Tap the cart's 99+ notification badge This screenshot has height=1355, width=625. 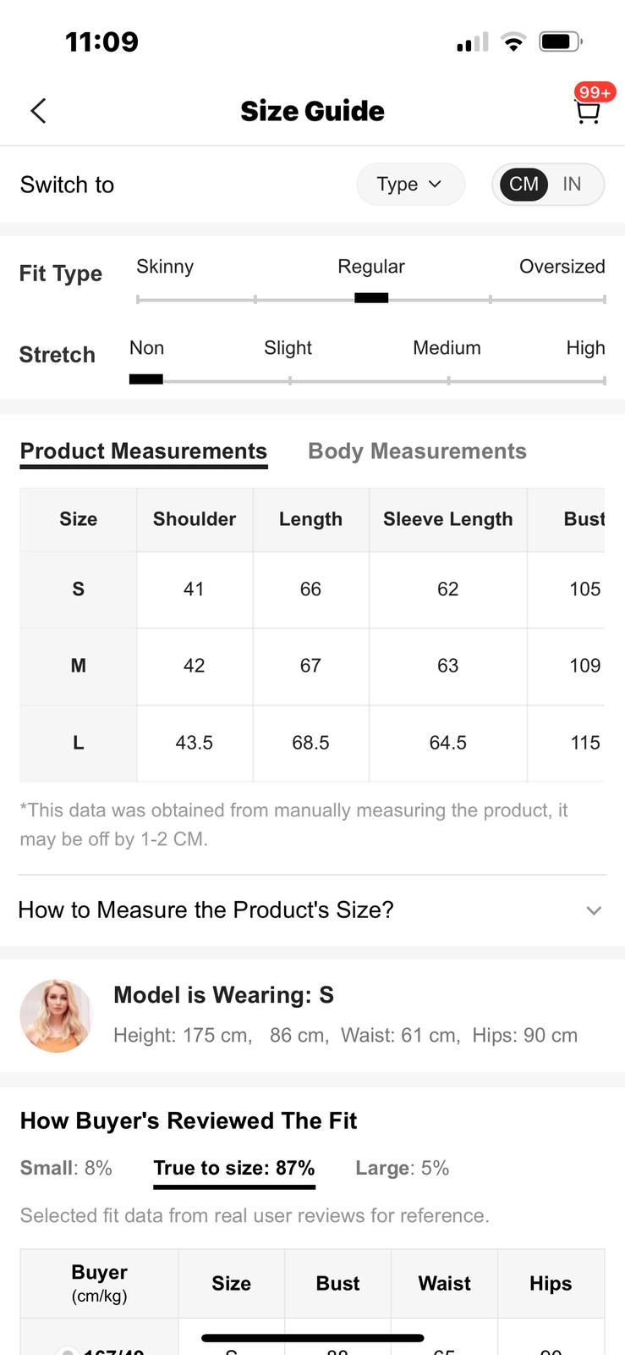coord(595,91)
